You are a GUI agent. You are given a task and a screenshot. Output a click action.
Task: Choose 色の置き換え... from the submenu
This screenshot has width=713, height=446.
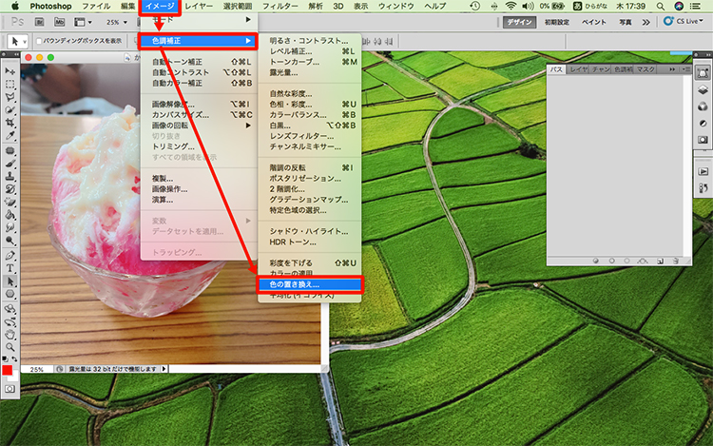click(308, 284)
